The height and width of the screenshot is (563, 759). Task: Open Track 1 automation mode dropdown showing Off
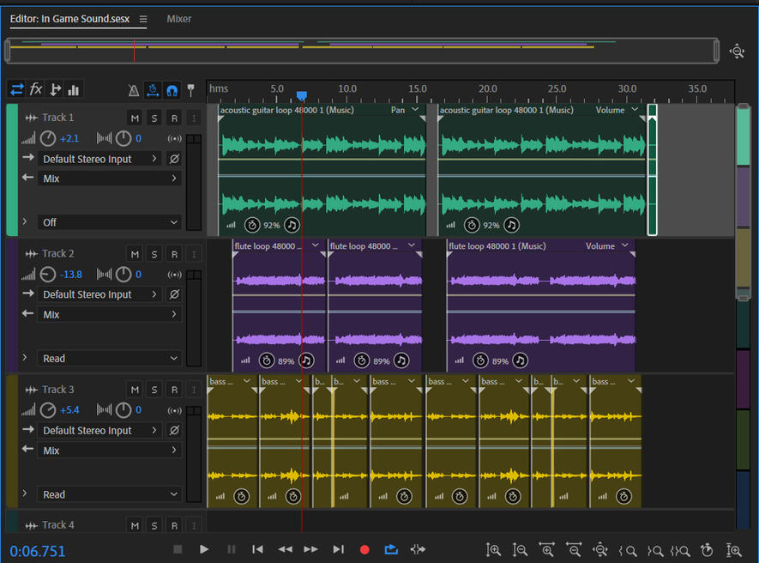[109, 222]
